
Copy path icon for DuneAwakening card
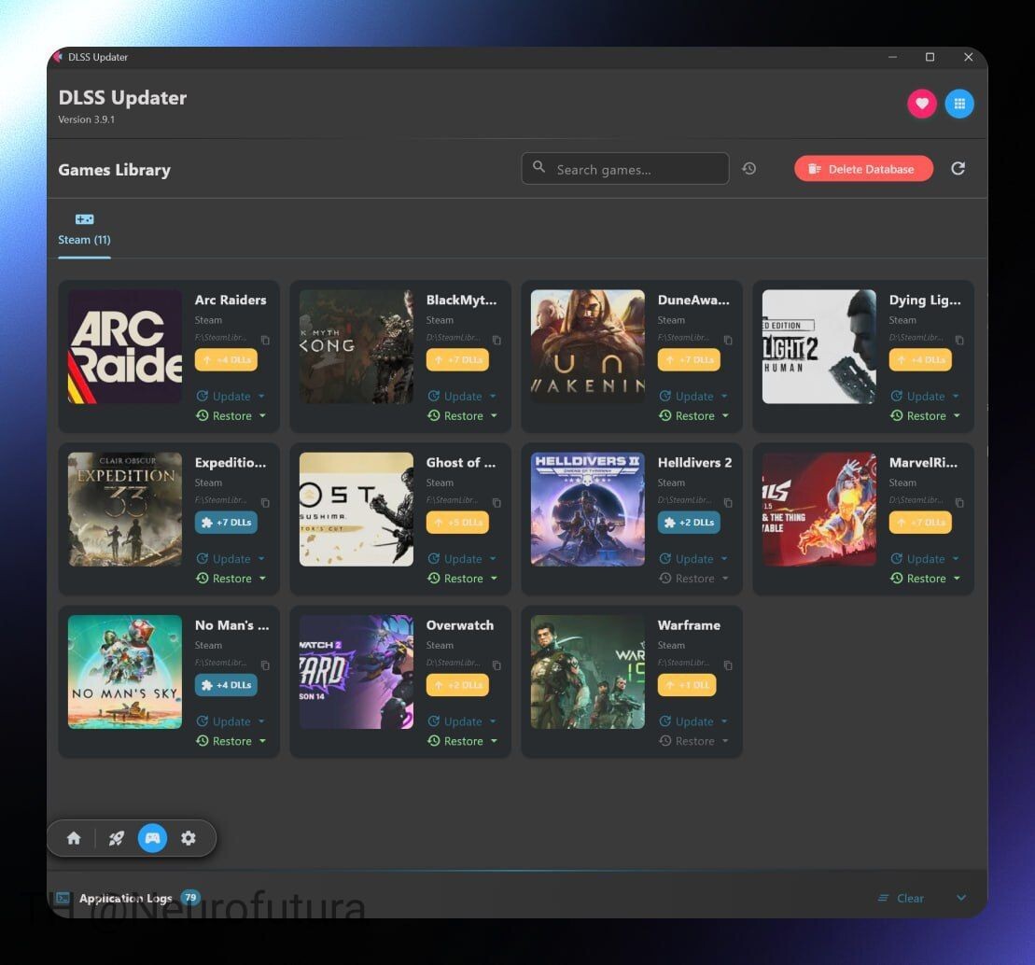point(728,340)
